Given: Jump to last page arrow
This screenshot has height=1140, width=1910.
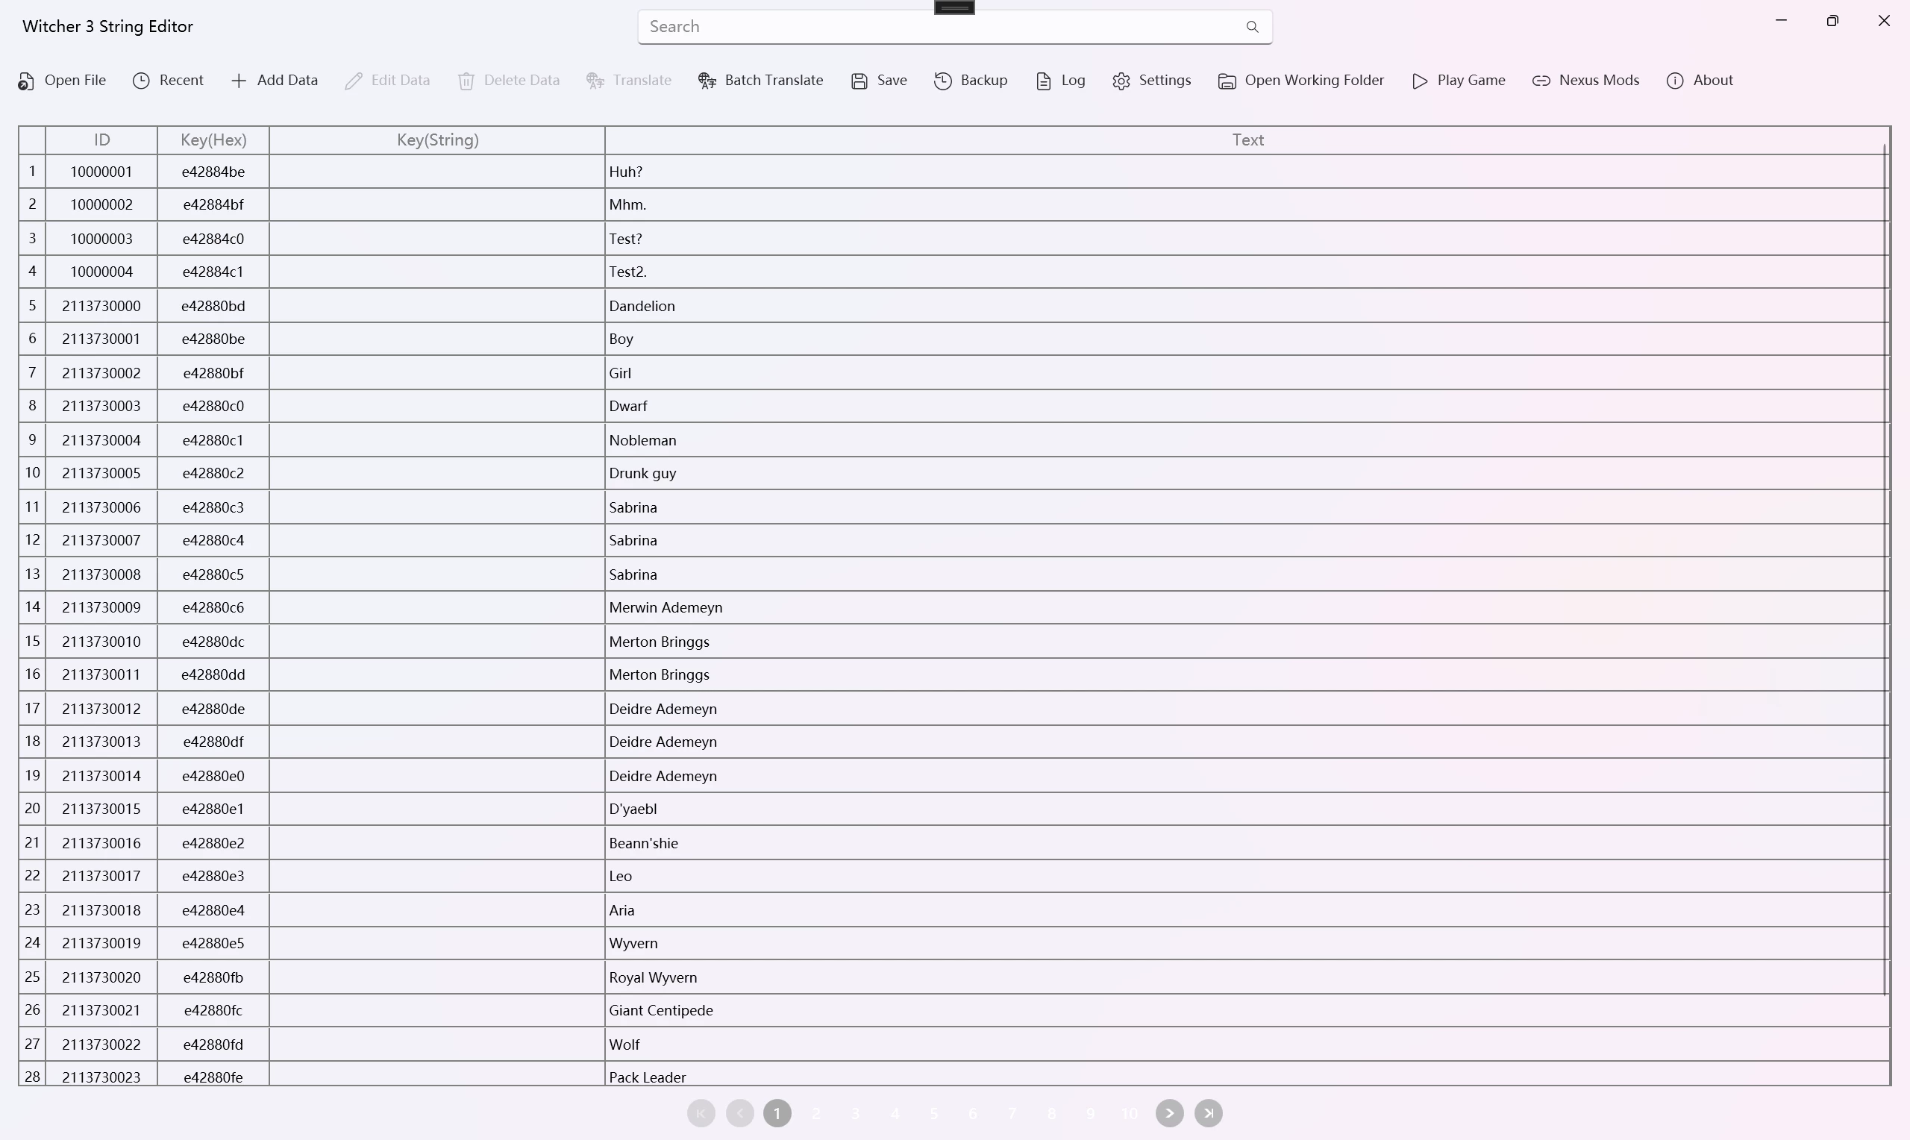Looking at the screenshot, I should tap(1208, 1113).
